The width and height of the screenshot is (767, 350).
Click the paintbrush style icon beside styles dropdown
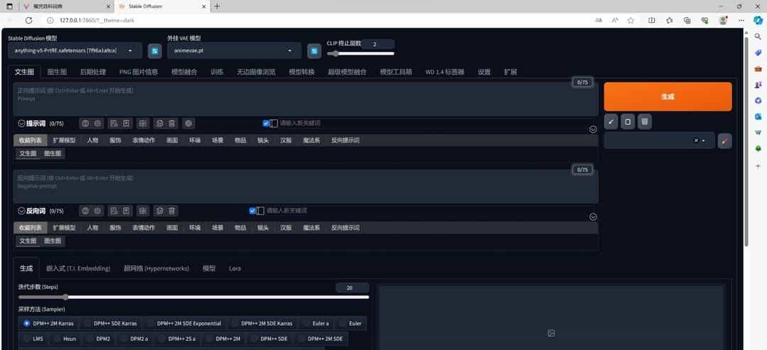pyautogui.click(x=725, y=141)
